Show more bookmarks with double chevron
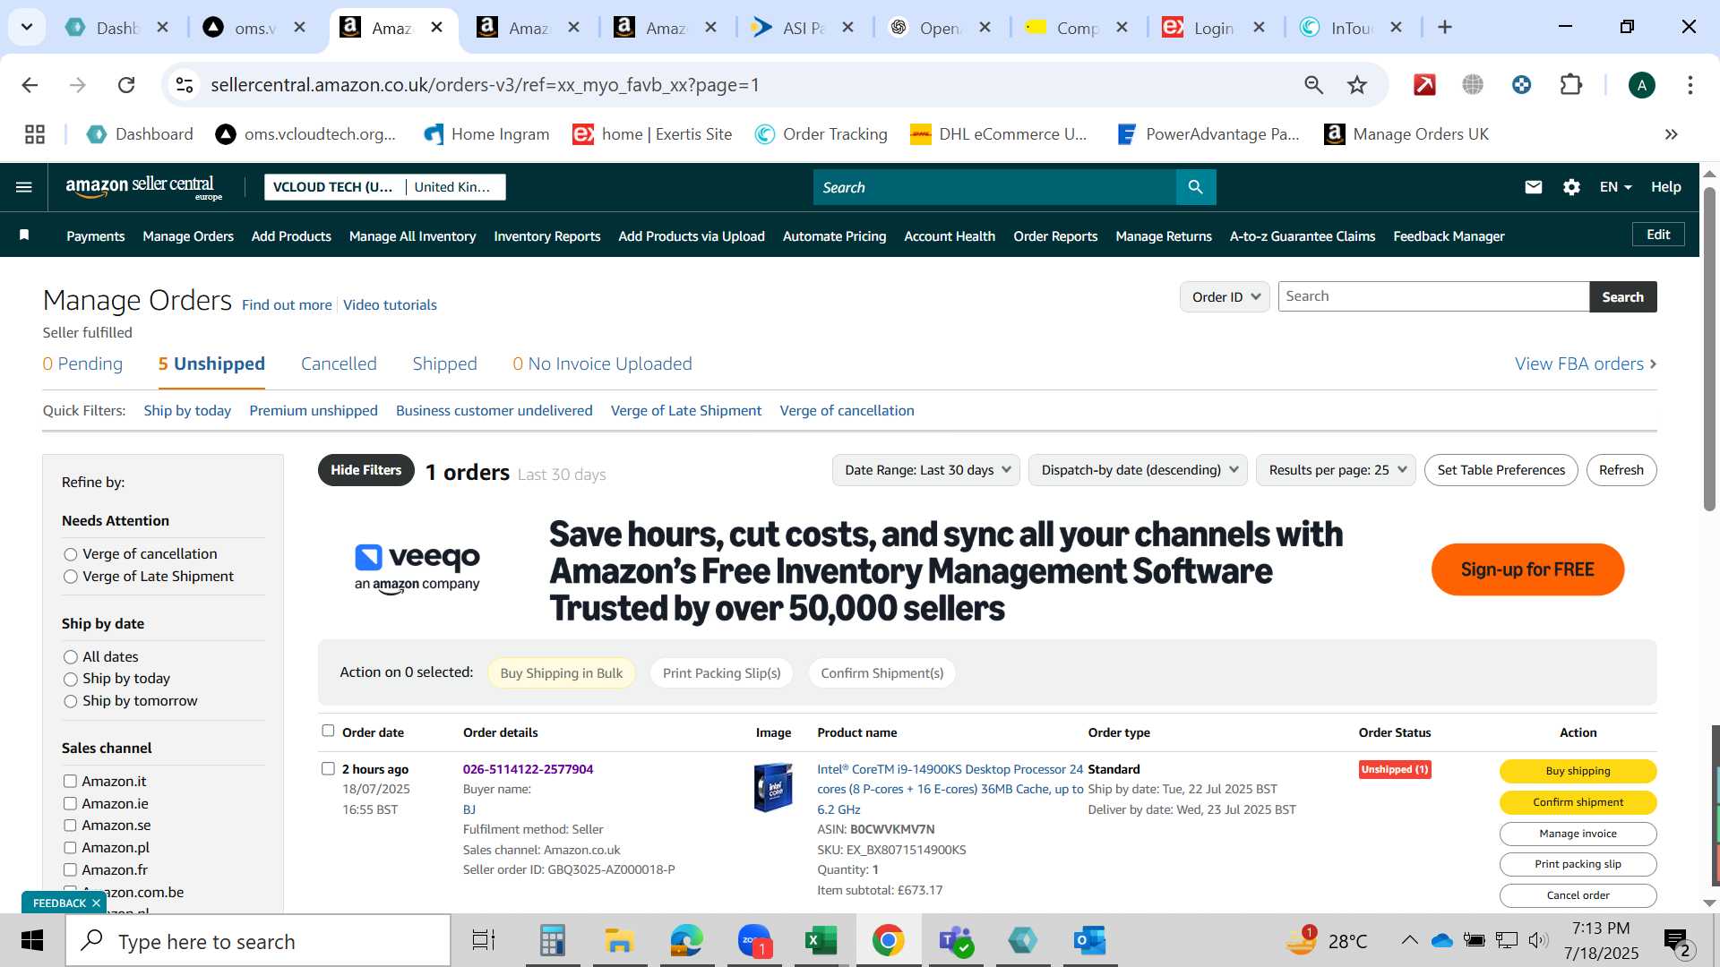The width and height of the screenshot is (1720, 967). click(x=1671, y=134)
